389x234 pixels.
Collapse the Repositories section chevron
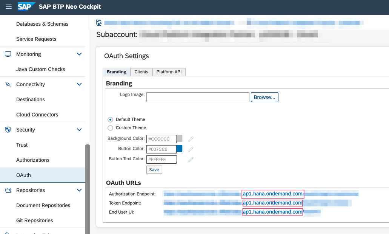tap(79, 190)
